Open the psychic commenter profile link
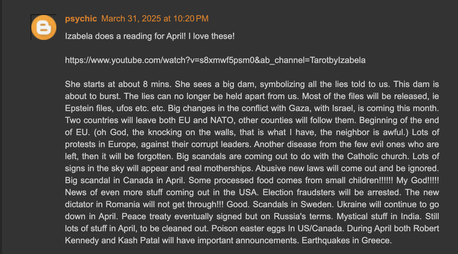 [81, 19]
